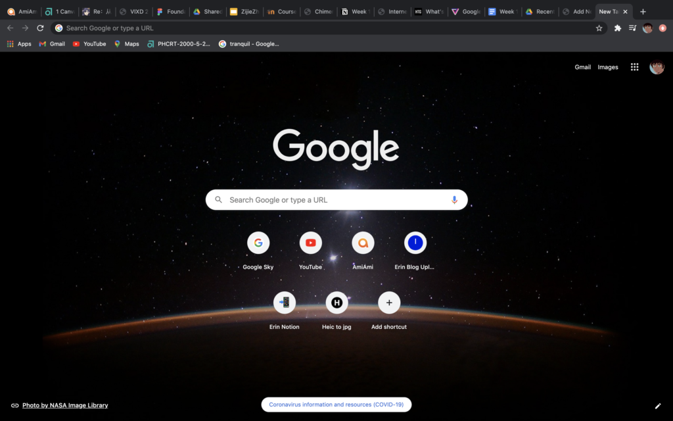
Task: Click the red update icon in toolbar
Action: [x=662, y=28]
